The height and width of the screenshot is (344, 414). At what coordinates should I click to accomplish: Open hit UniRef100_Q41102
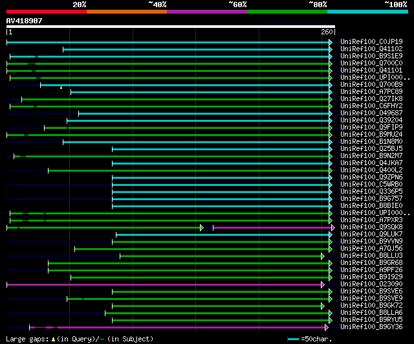pos(371,49)
